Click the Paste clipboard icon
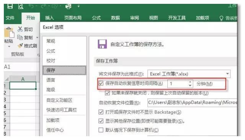This screenshot has height=140, width=245. [x=9, y=32]
